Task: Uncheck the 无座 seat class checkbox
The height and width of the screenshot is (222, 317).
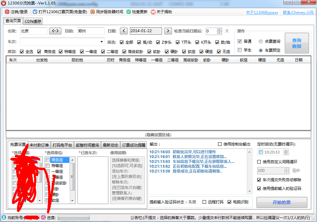Action: coord(219,52)
